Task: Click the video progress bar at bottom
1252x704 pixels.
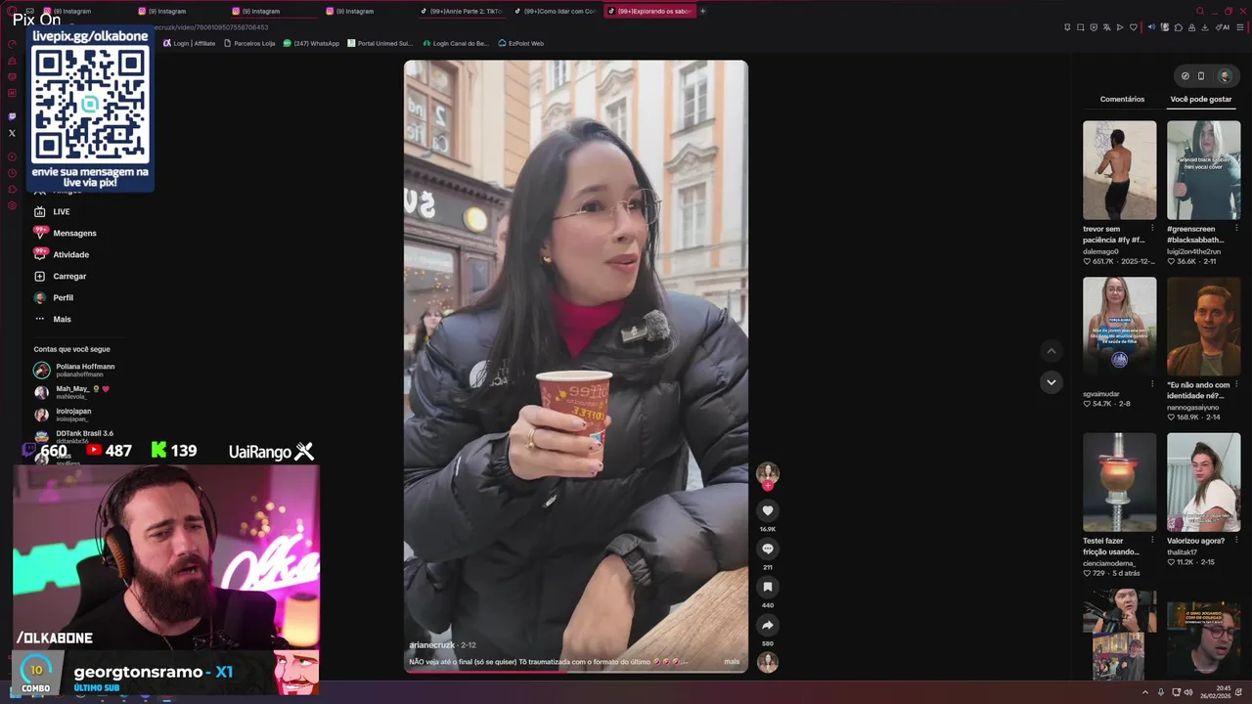Action: 576,671
